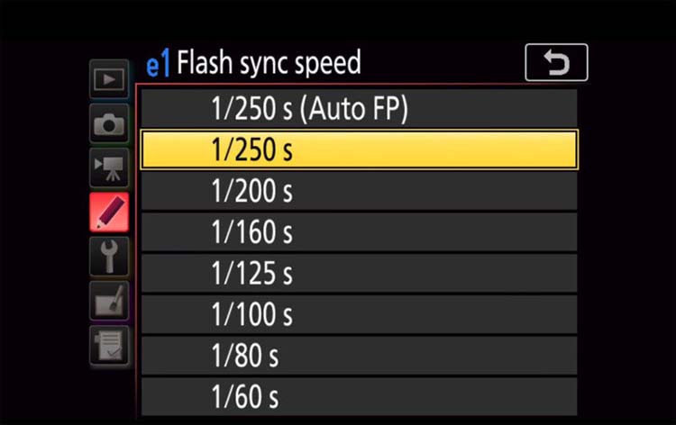Open the Photo Shooting camera menu icon
This screenshot has width=676, height=425.
coord(109,123)
